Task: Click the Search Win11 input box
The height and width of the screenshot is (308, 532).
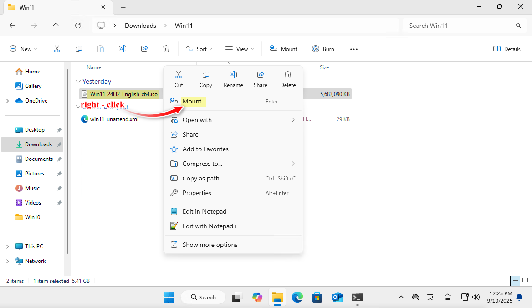Action: [x=460, y=26]
